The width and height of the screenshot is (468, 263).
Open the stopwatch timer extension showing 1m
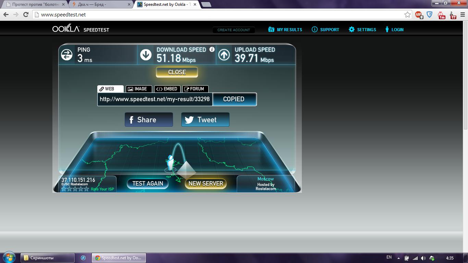coord(442,15)
